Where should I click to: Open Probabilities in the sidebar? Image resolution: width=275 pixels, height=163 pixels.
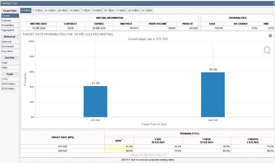coord(10,25)
